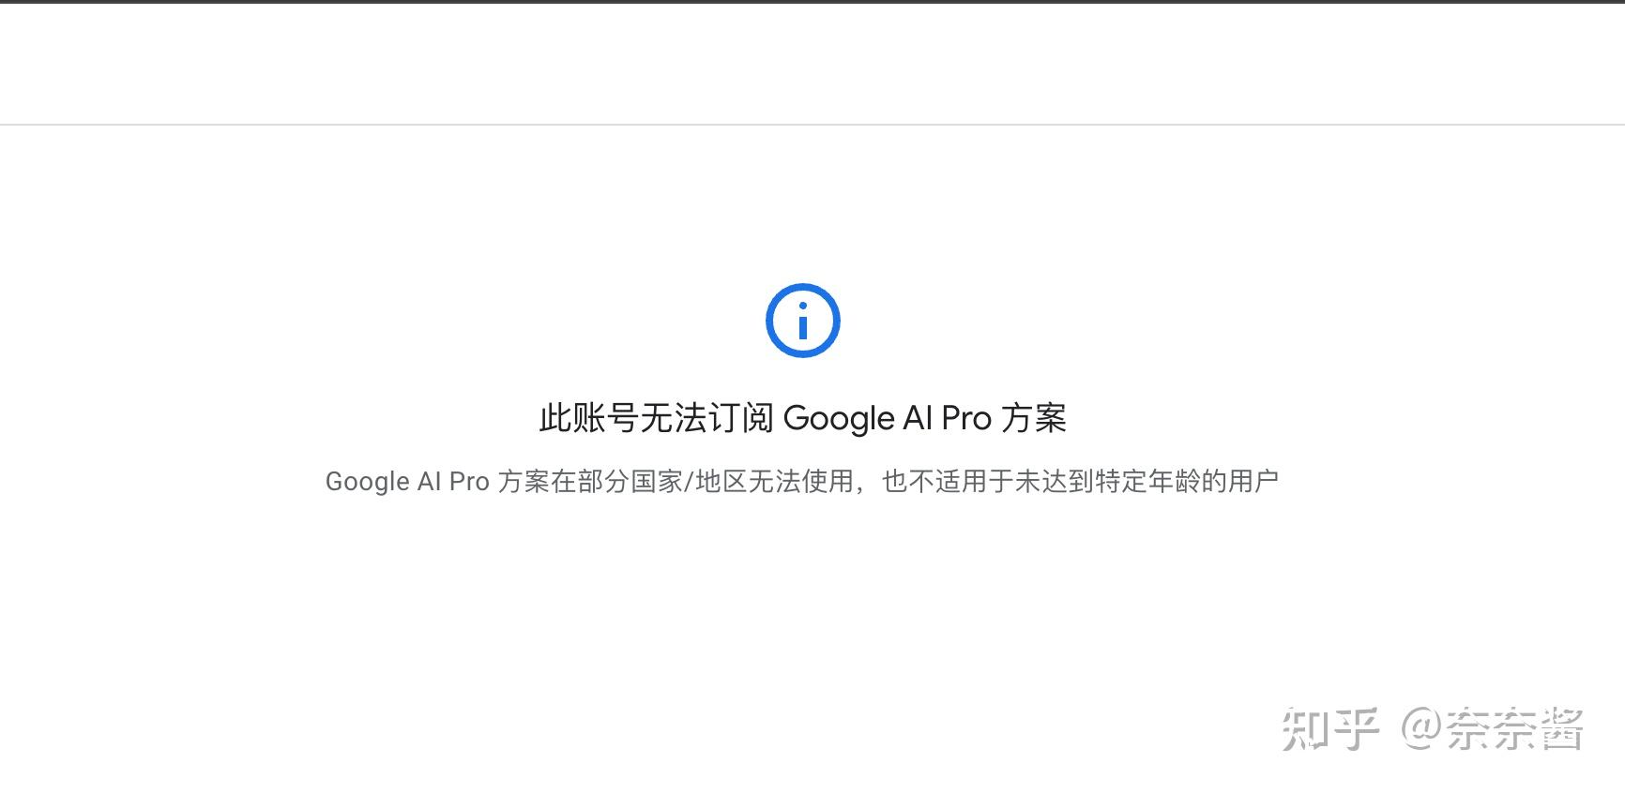
Task: Click the dark bar along top edge
Action: pos(812,2)
